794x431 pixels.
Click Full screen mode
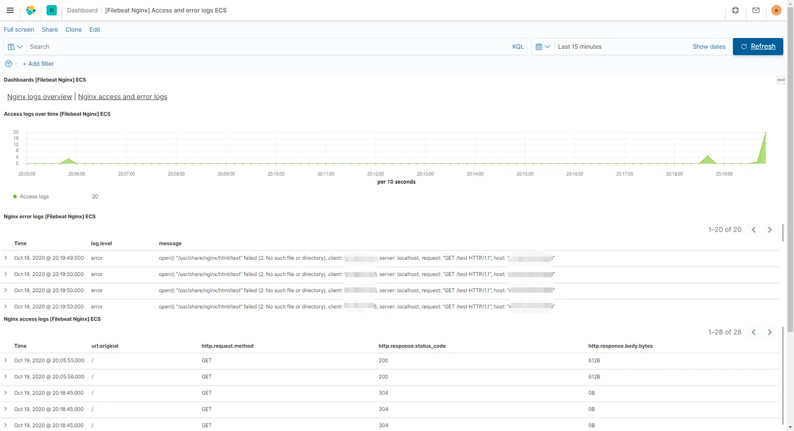pyautogui.click(x=19, y=29)
